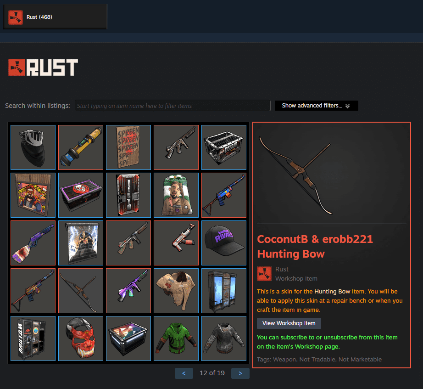Go to the previous inventory page
Viewport: 423px width, 389px height.
point(184,373)
